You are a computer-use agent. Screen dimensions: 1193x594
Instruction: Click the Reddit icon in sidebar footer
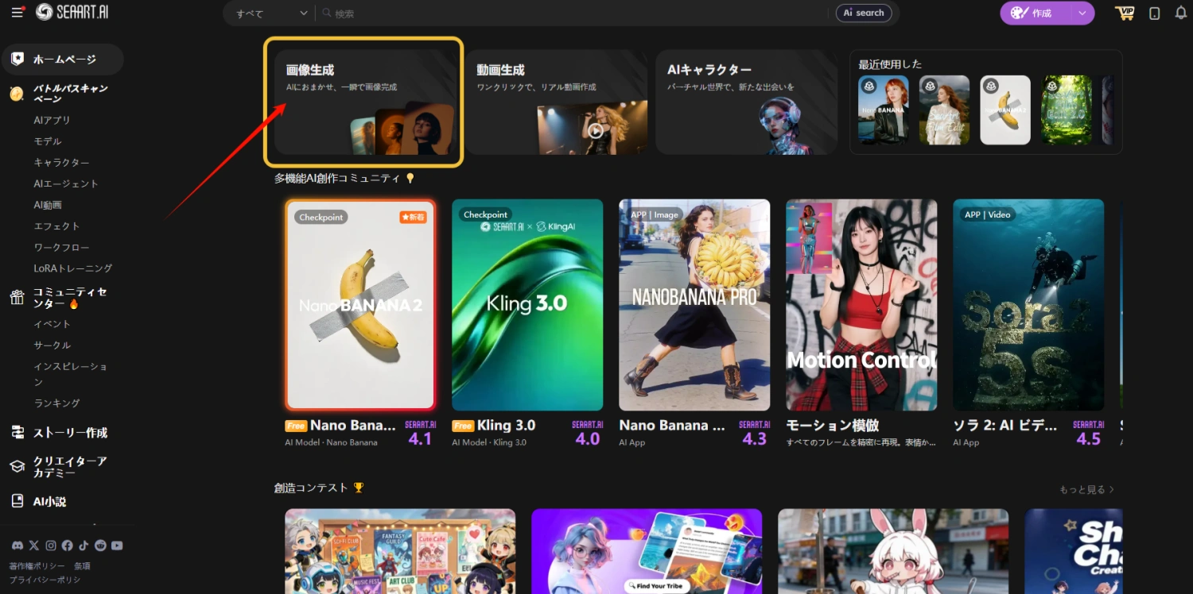(100, 546)
